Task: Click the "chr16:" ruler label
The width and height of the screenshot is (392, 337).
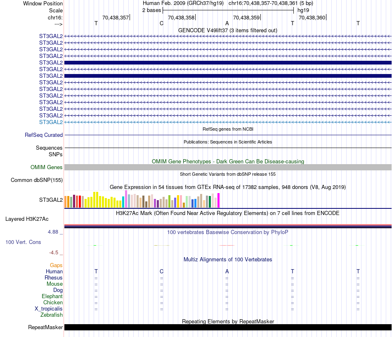Action: click(x=55, y=17)
